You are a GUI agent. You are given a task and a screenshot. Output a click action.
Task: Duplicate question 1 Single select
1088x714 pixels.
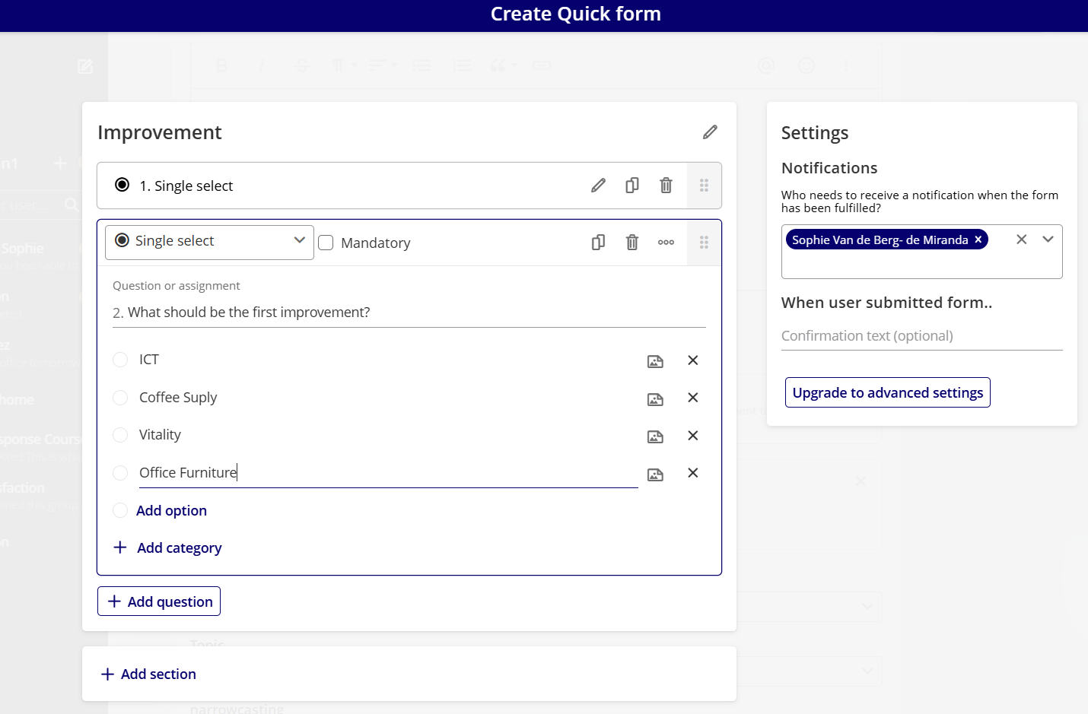pyautogui.click(x=632, y=186)
